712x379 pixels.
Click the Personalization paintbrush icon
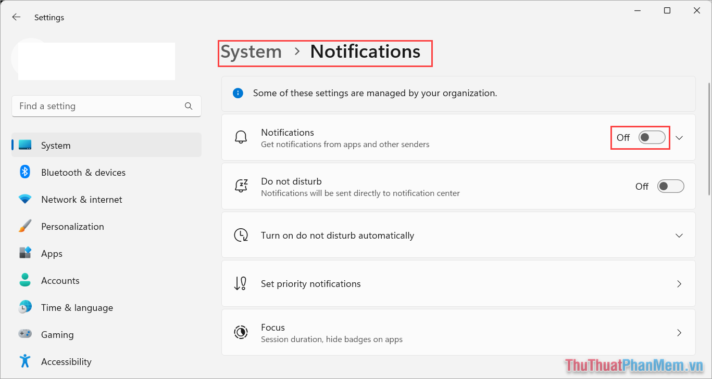coord(24,226)
